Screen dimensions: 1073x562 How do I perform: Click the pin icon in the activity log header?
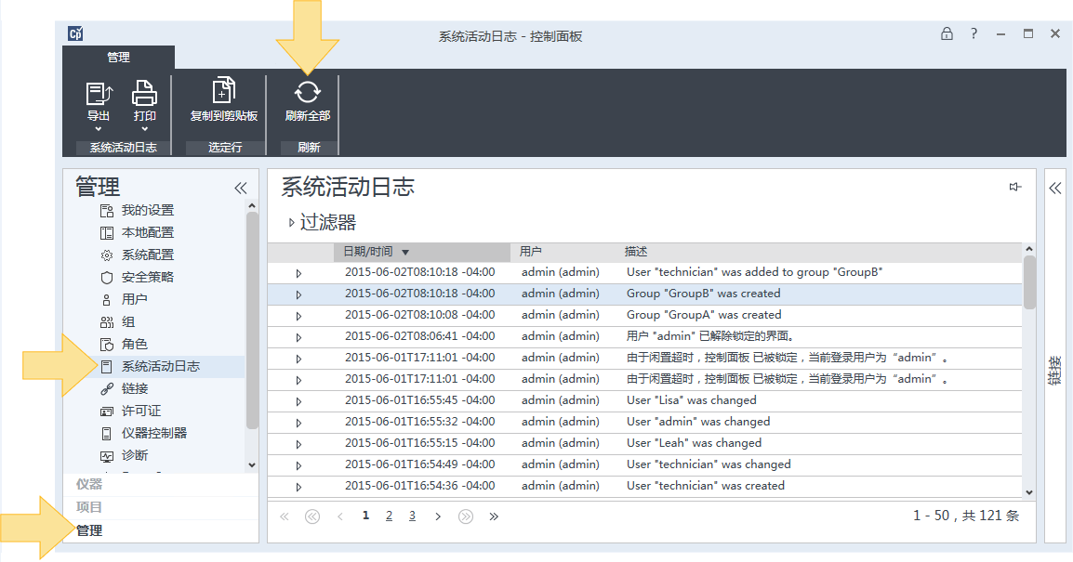[1014, 187]
